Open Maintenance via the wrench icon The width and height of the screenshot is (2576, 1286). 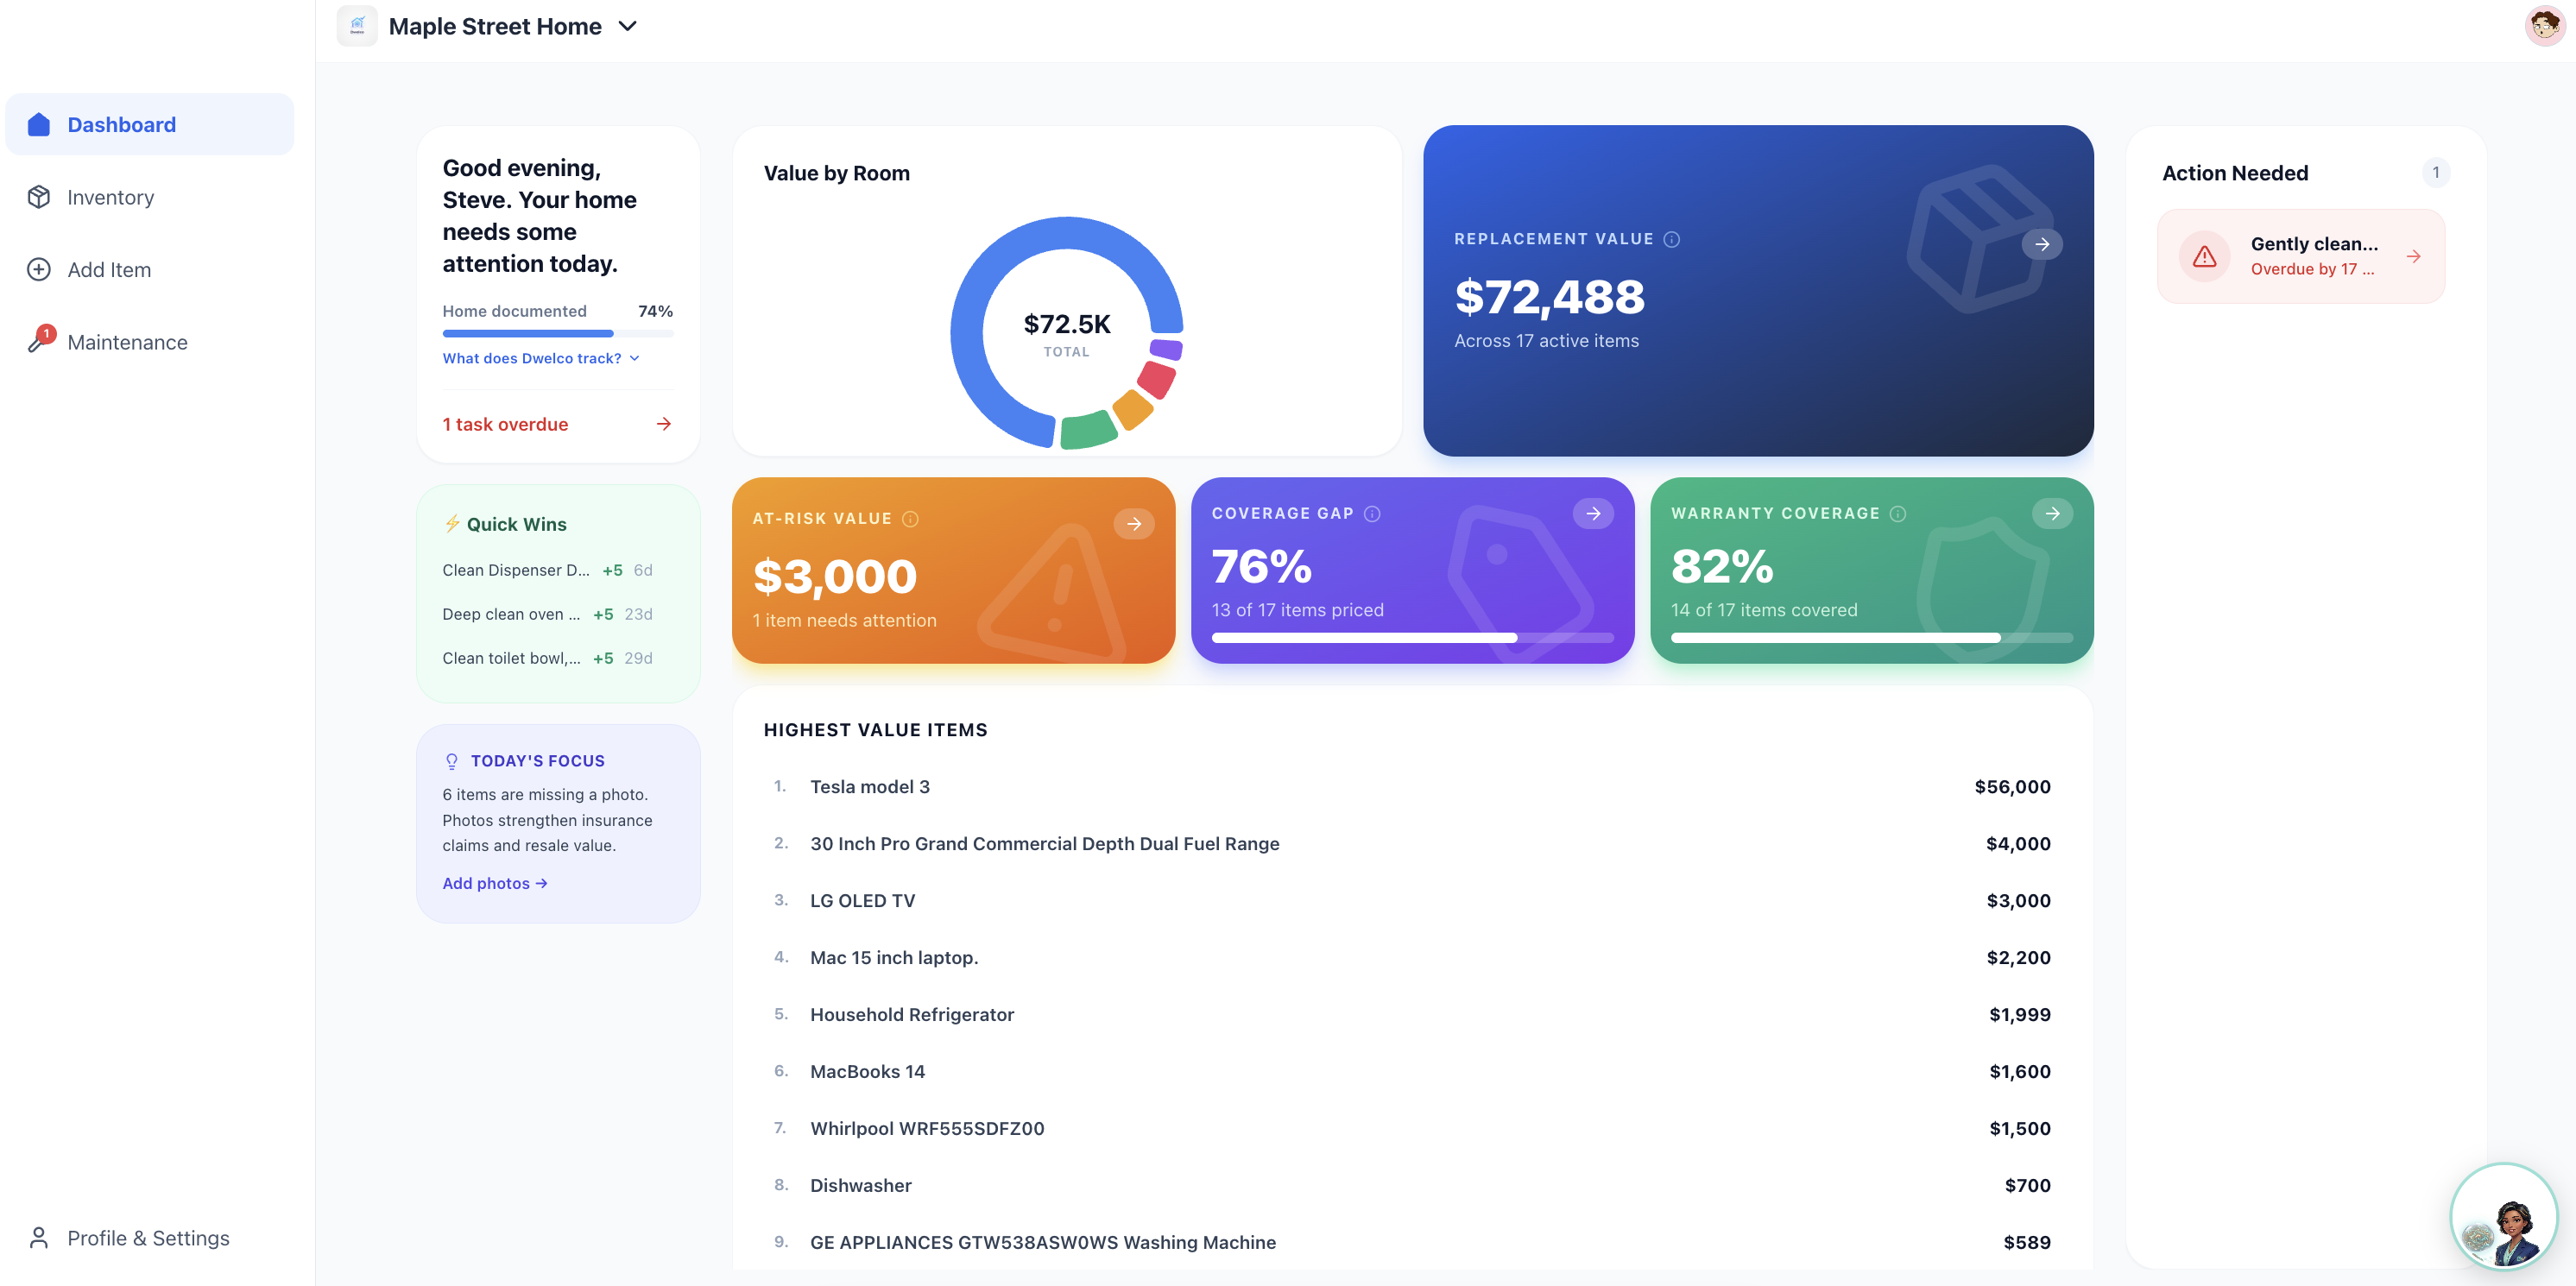click(38, 341)
